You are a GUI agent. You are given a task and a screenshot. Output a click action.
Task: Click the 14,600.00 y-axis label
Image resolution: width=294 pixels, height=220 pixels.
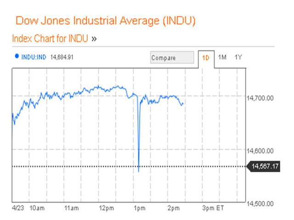point(261,151)
